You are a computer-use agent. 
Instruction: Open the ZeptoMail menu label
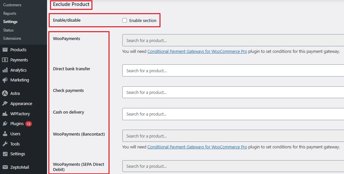pos(19,167)
